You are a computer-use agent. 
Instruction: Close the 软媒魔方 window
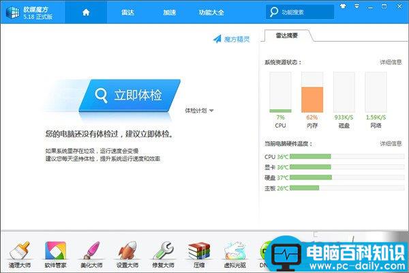point(399,6)
